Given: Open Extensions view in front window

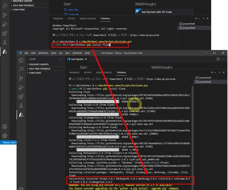Looking at the screenshot, I should click(x=21, y=97).
